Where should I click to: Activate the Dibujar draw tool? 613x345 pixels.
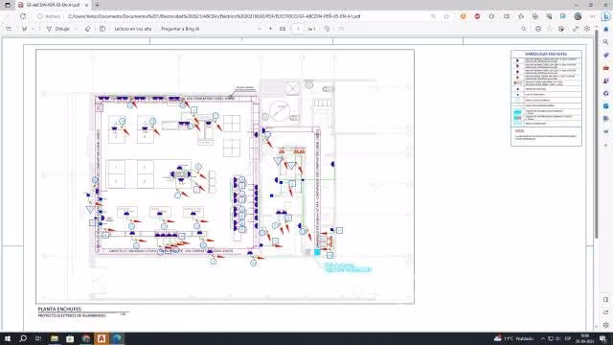click(58, 29)
